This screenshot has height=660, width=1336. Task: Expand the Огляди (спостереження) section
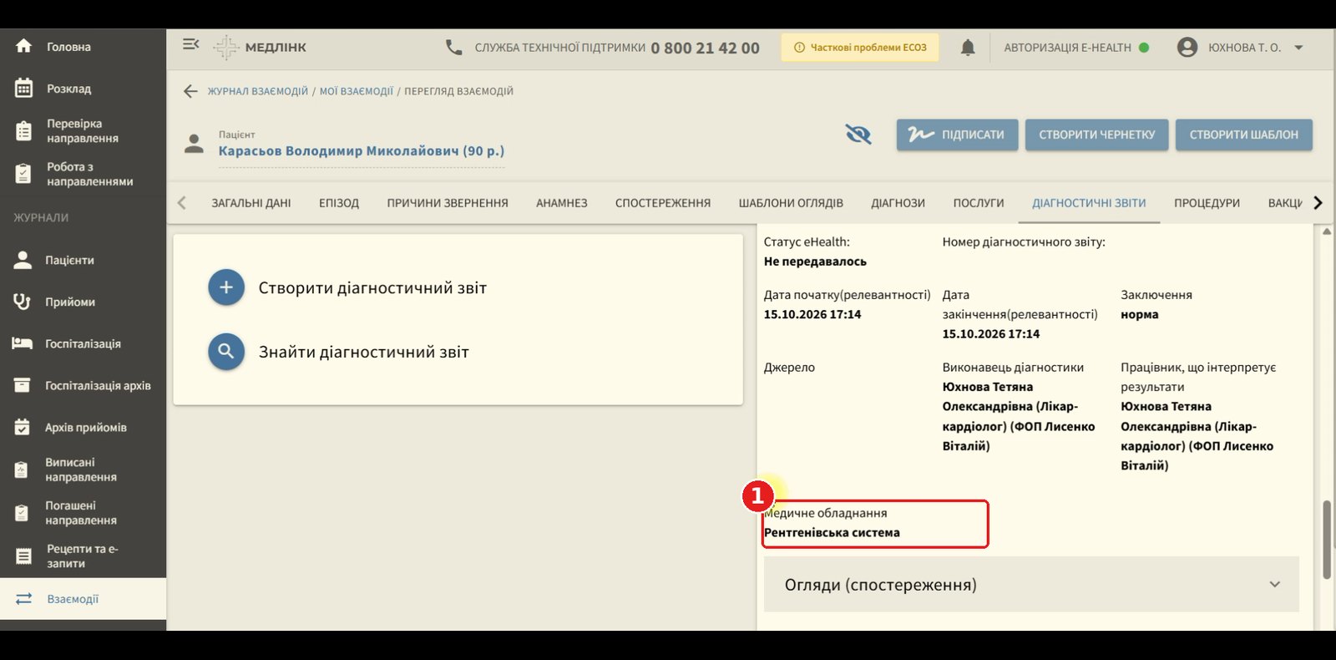click(1031, 584)
